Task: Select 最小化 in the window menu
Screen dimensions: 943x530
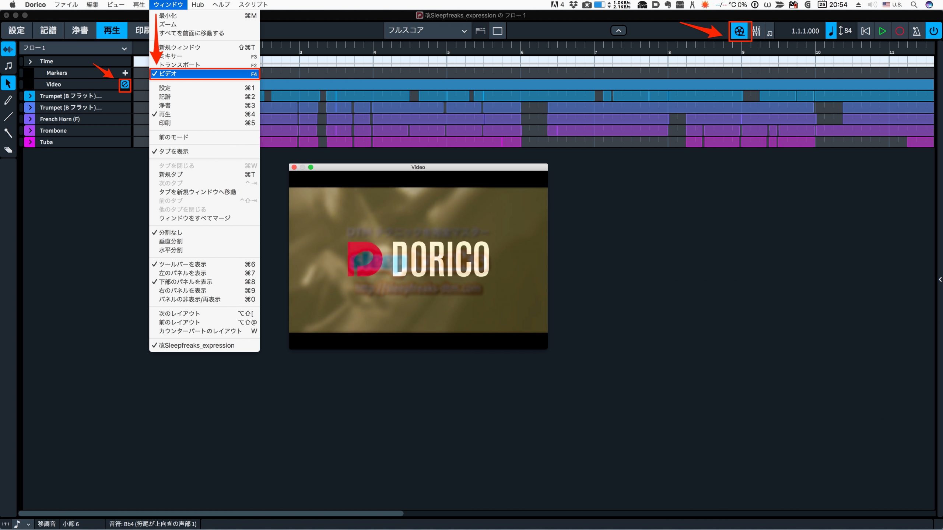Action: click(x=204, y=16)
